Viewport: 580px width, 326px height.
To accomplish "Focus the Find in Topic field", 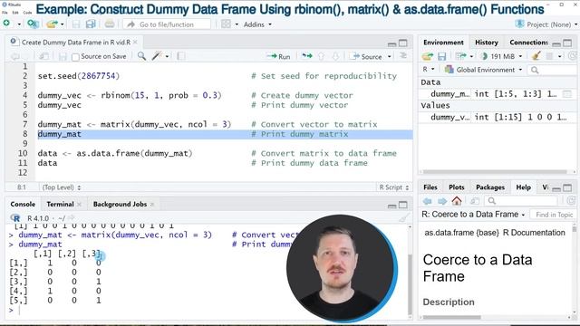I will click(x=554, y=215).
